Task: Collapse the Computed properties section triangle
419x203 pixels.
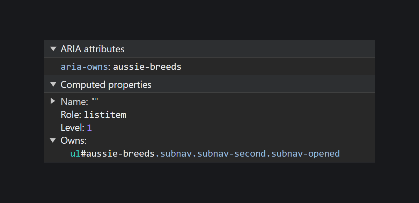Action: (x=53, y=84)
